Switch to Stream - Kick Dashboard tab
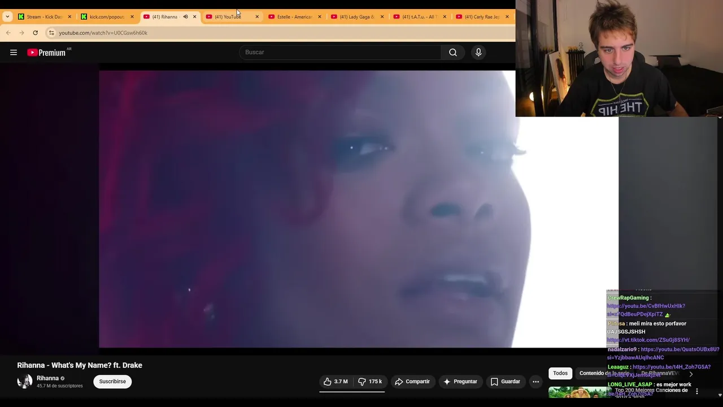Viewport: 723px width, 407px height. (x=45, y=16)
